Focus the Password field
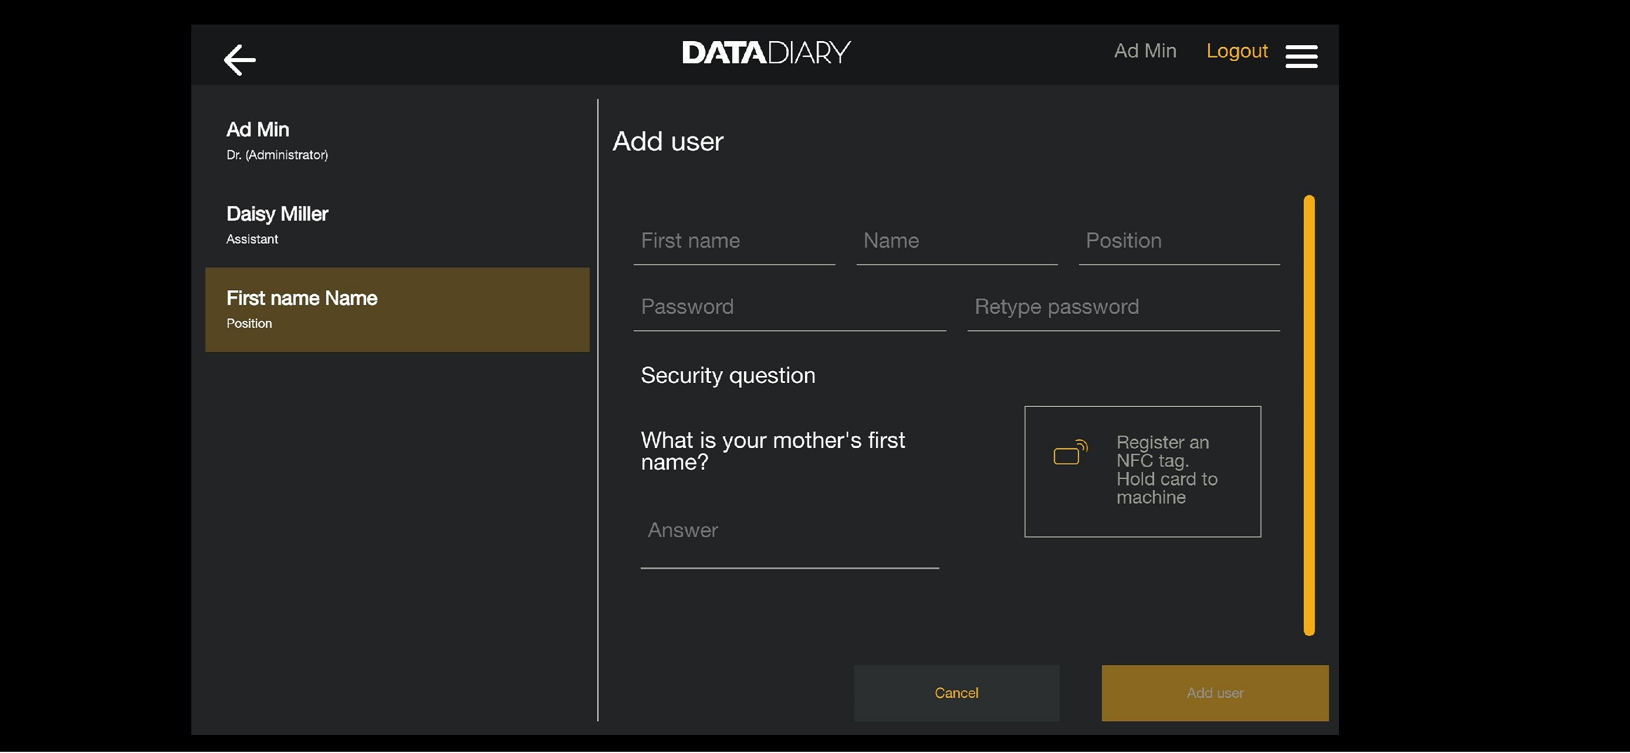 point(790,308)
